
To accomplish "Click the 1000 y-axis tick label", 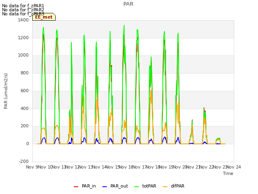I will click(x=23, y=55).
